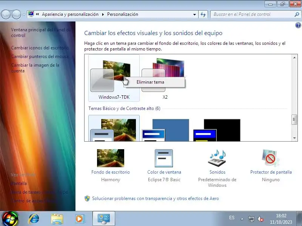The width and height of the screenshot is (302, 226).
Task: Click the shield icon beside Solucionar problemas
Action: [87, 199]
